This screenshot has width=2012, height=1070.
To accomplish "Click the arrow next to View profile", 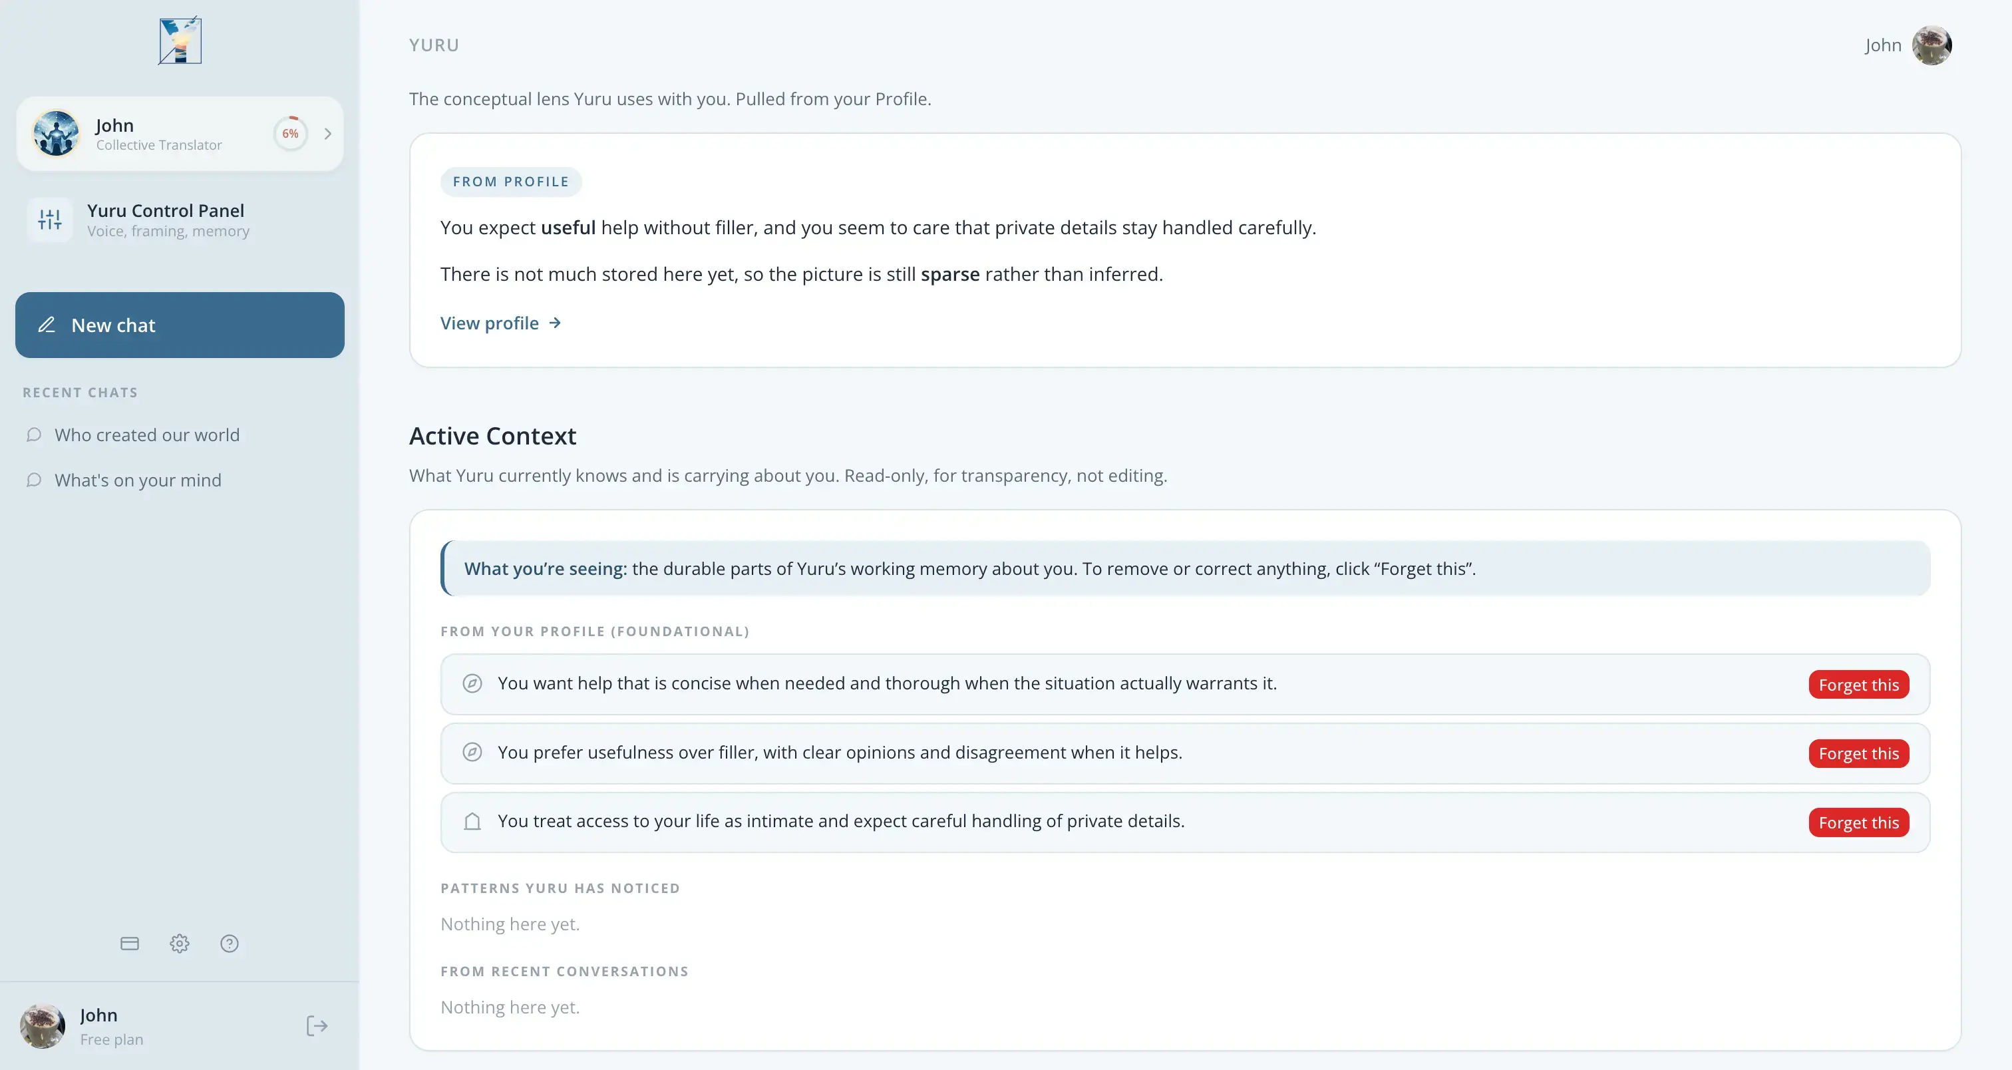I will click(554, 323).
